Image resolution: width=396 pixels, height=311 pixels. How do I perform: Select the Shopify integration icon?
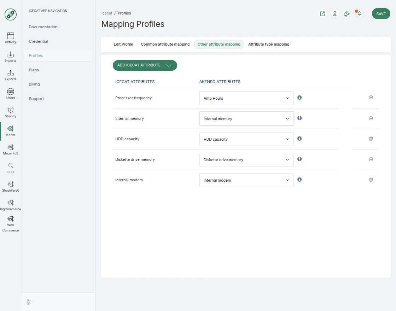click(x=10, y=112)
